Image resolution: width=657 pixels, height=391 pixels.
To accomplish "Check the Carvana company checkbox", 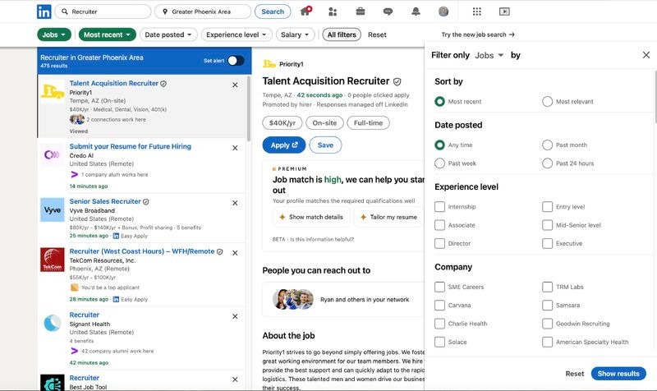I will (439, 305).
